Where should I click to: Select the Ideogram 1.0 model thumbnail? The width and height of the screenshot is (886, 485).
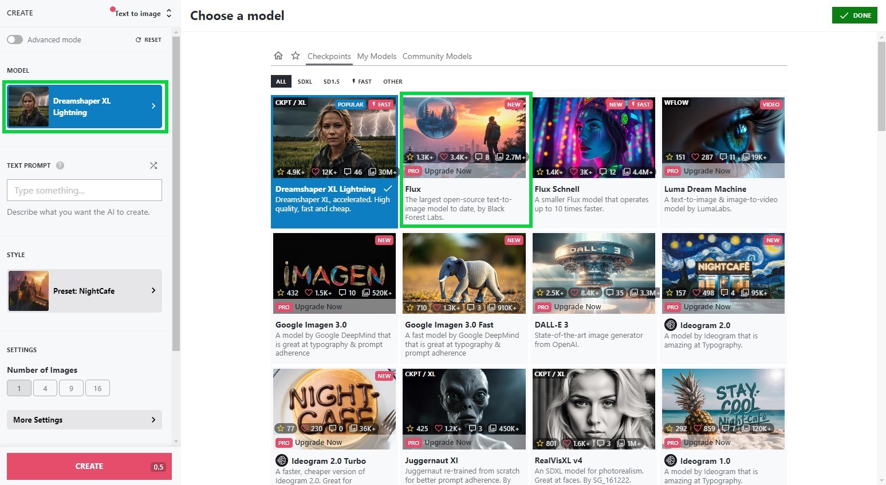point(723,409)
